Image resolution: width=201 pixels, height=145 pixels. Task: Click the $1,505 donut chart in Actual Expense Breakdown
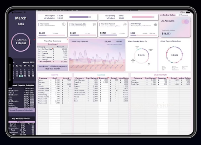click(x=174, y=55)
